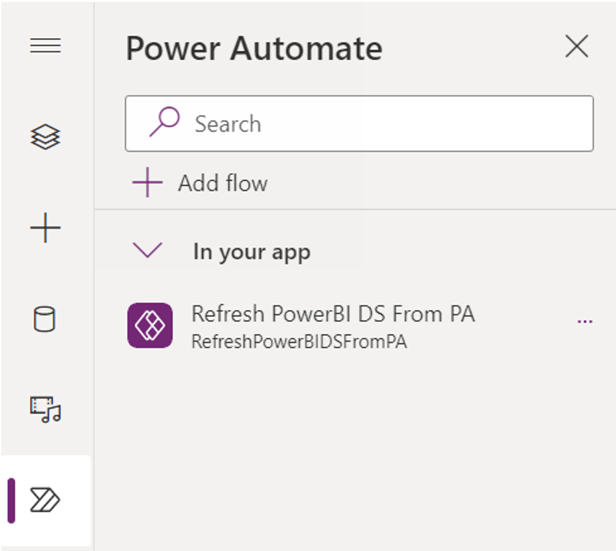Collapse the In your app chevron

click(x=149, y=251)
